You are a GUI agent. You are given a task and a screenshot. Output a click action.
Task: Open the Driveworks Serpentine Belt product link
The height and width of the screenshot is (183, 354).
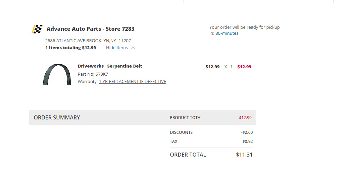point(110,66)
